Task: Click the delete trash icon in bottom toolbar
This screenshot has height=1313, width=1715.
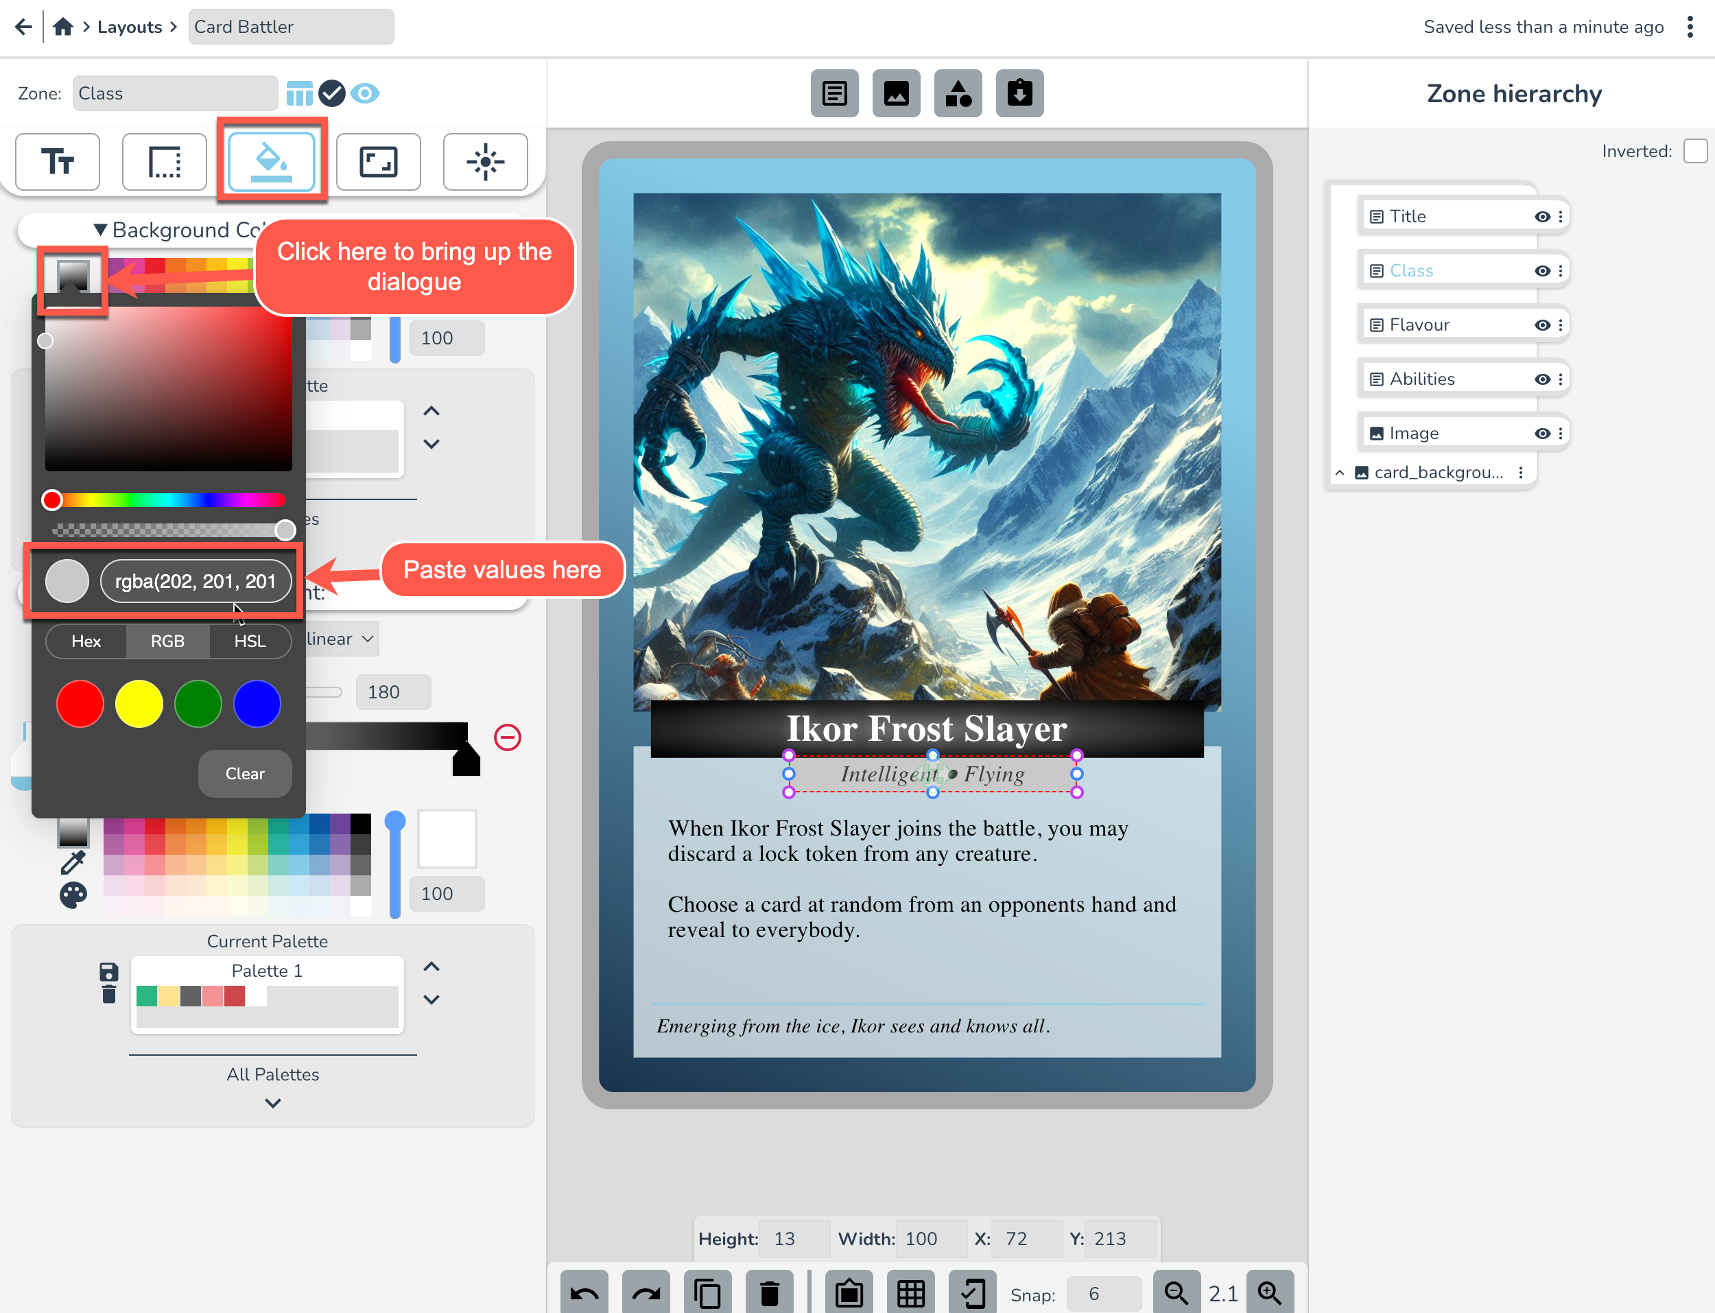Action: 769,1294
